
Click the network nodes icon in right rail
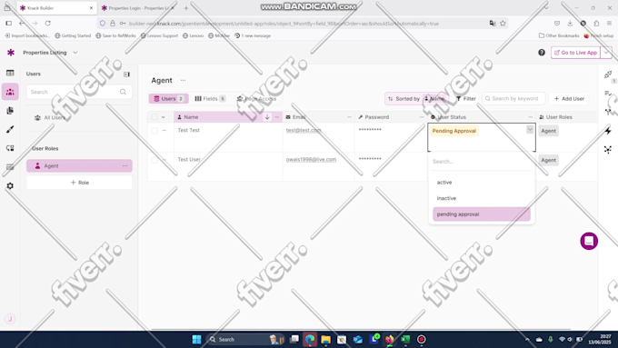click(608, 149)
